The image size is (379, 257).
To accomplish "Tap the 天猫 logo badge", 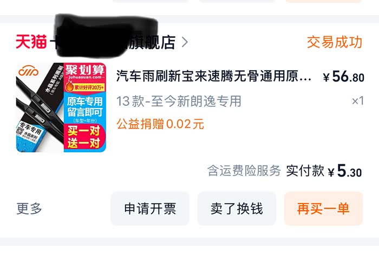I will tap(31, 42).
